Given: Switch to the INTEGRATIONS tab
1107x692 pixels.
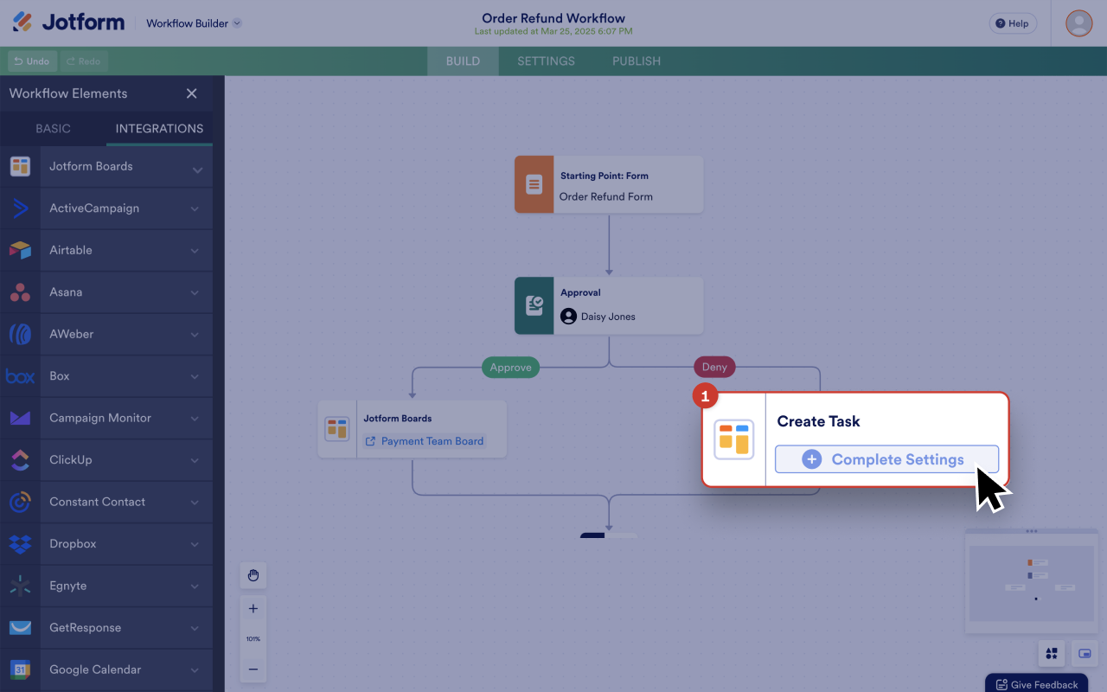Looking at the screenshot, I should (159, 128).
